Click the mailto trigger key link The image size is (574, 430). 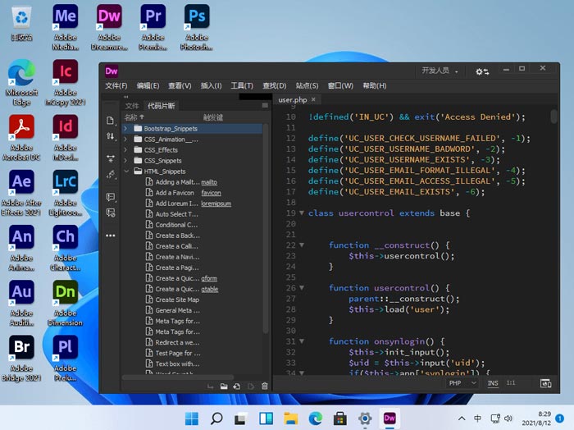(x=209, y=182)
